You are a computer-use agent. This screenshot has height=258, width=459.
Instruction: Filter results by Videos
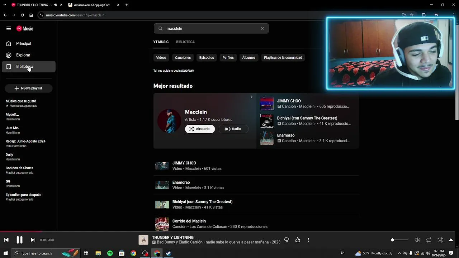161,57
